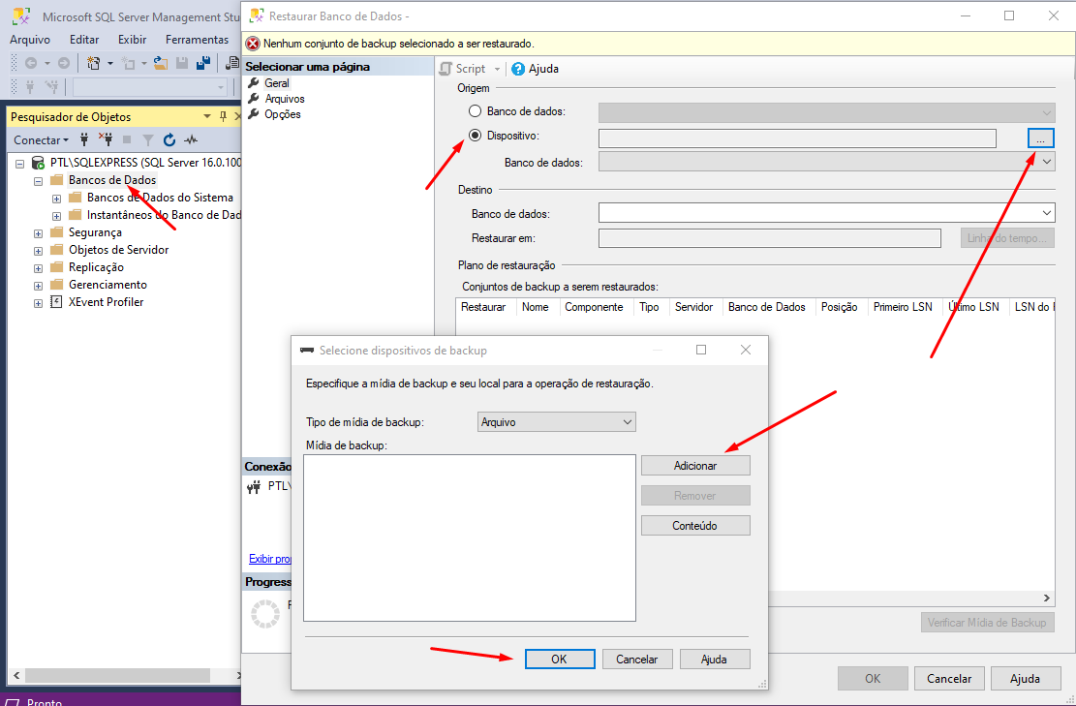Image resolution: width=1076 pixels, height=706 pixels.
Task: Click the Adicionar button
Action: (695, 465)
